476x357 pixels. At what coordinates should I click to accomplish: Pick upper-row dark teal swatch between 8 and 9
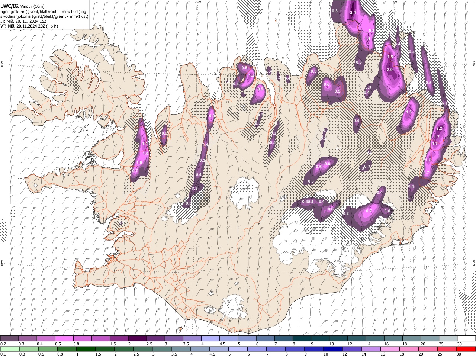(x=302, y=338)
